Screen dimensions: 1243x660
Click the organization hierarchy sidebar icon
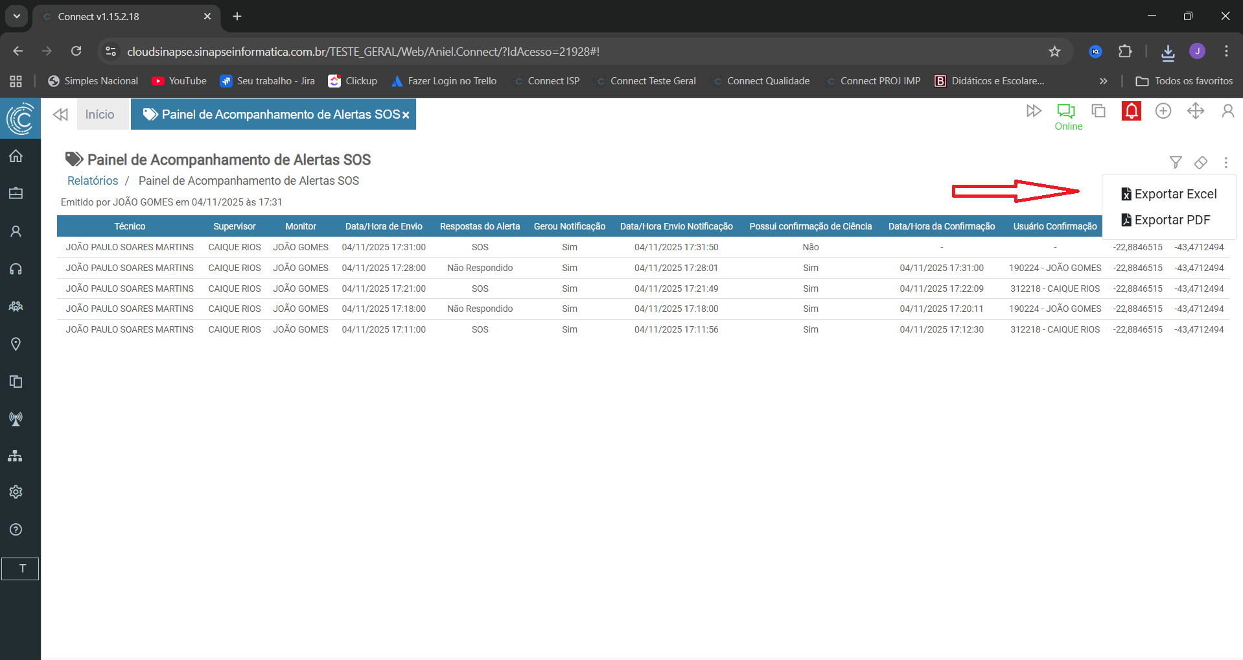tap(16, 456)
